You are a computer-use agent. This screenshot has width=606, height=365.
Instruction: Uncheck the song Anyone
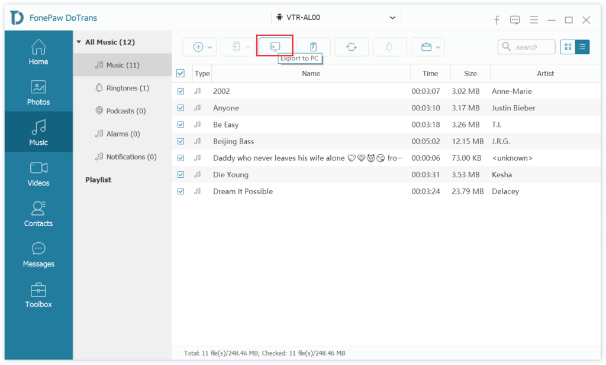(180, 107)
